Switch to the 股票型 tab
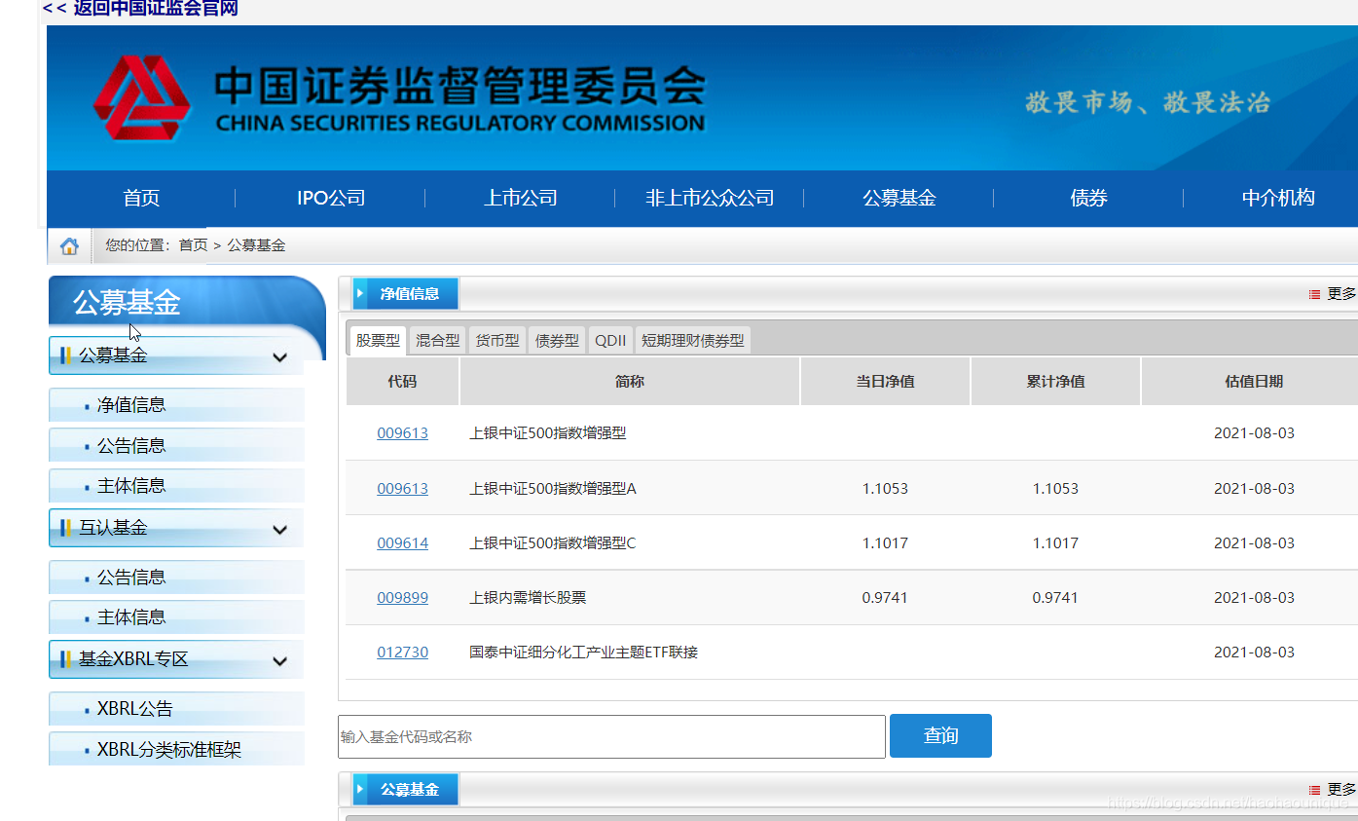This screenshot has width=1358, height=821. 378,341
